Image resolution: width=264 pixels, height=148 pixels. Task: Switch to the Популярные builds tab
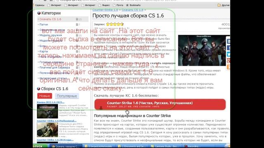pyautogui.click(x=67, y=96)
